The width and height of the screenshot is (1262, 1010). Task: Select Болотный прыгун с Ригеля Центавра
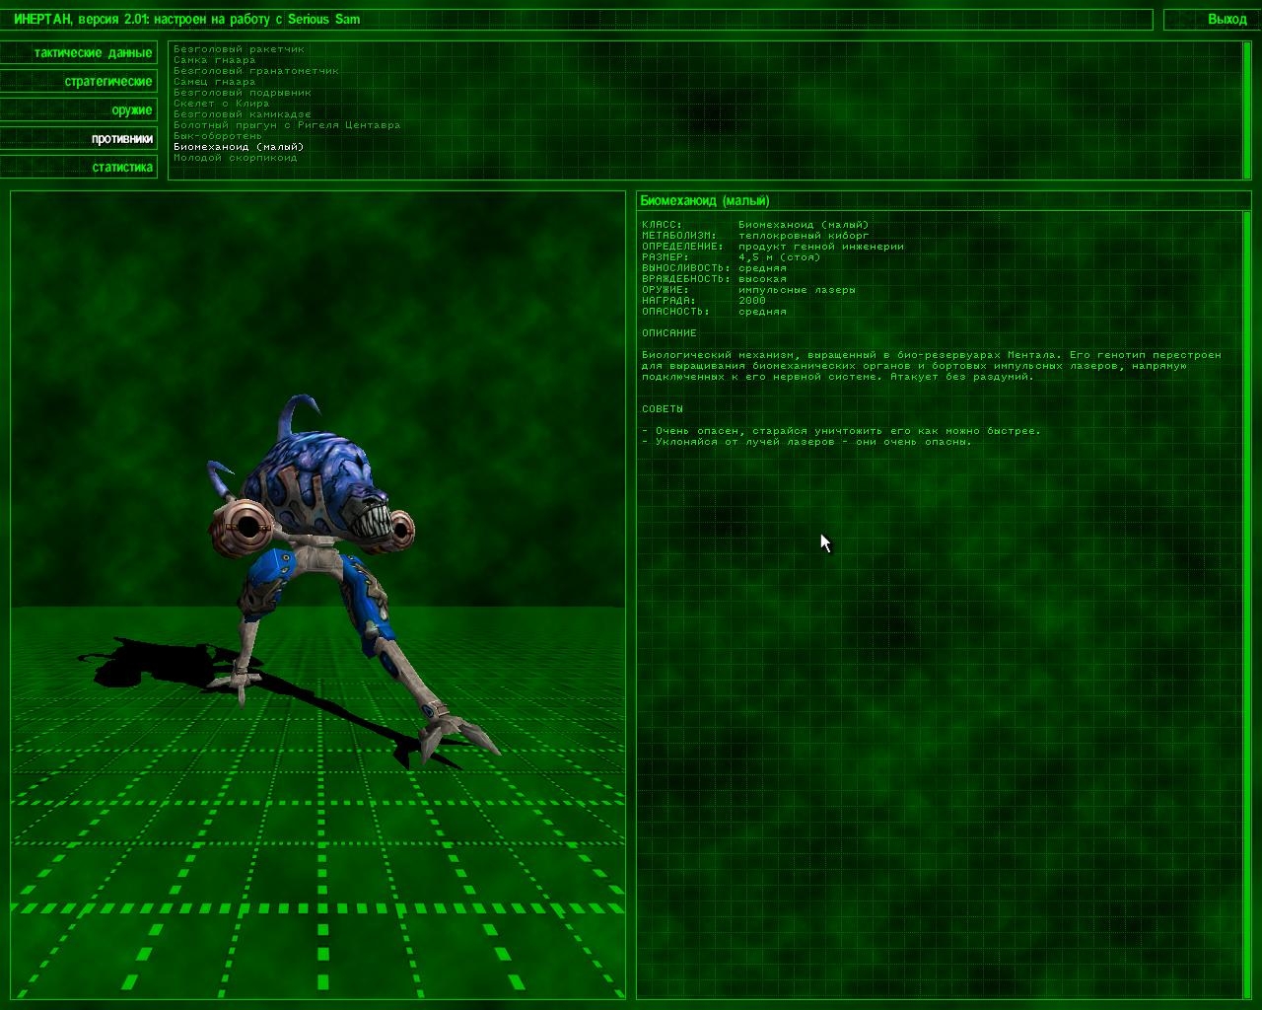point(287,124)
